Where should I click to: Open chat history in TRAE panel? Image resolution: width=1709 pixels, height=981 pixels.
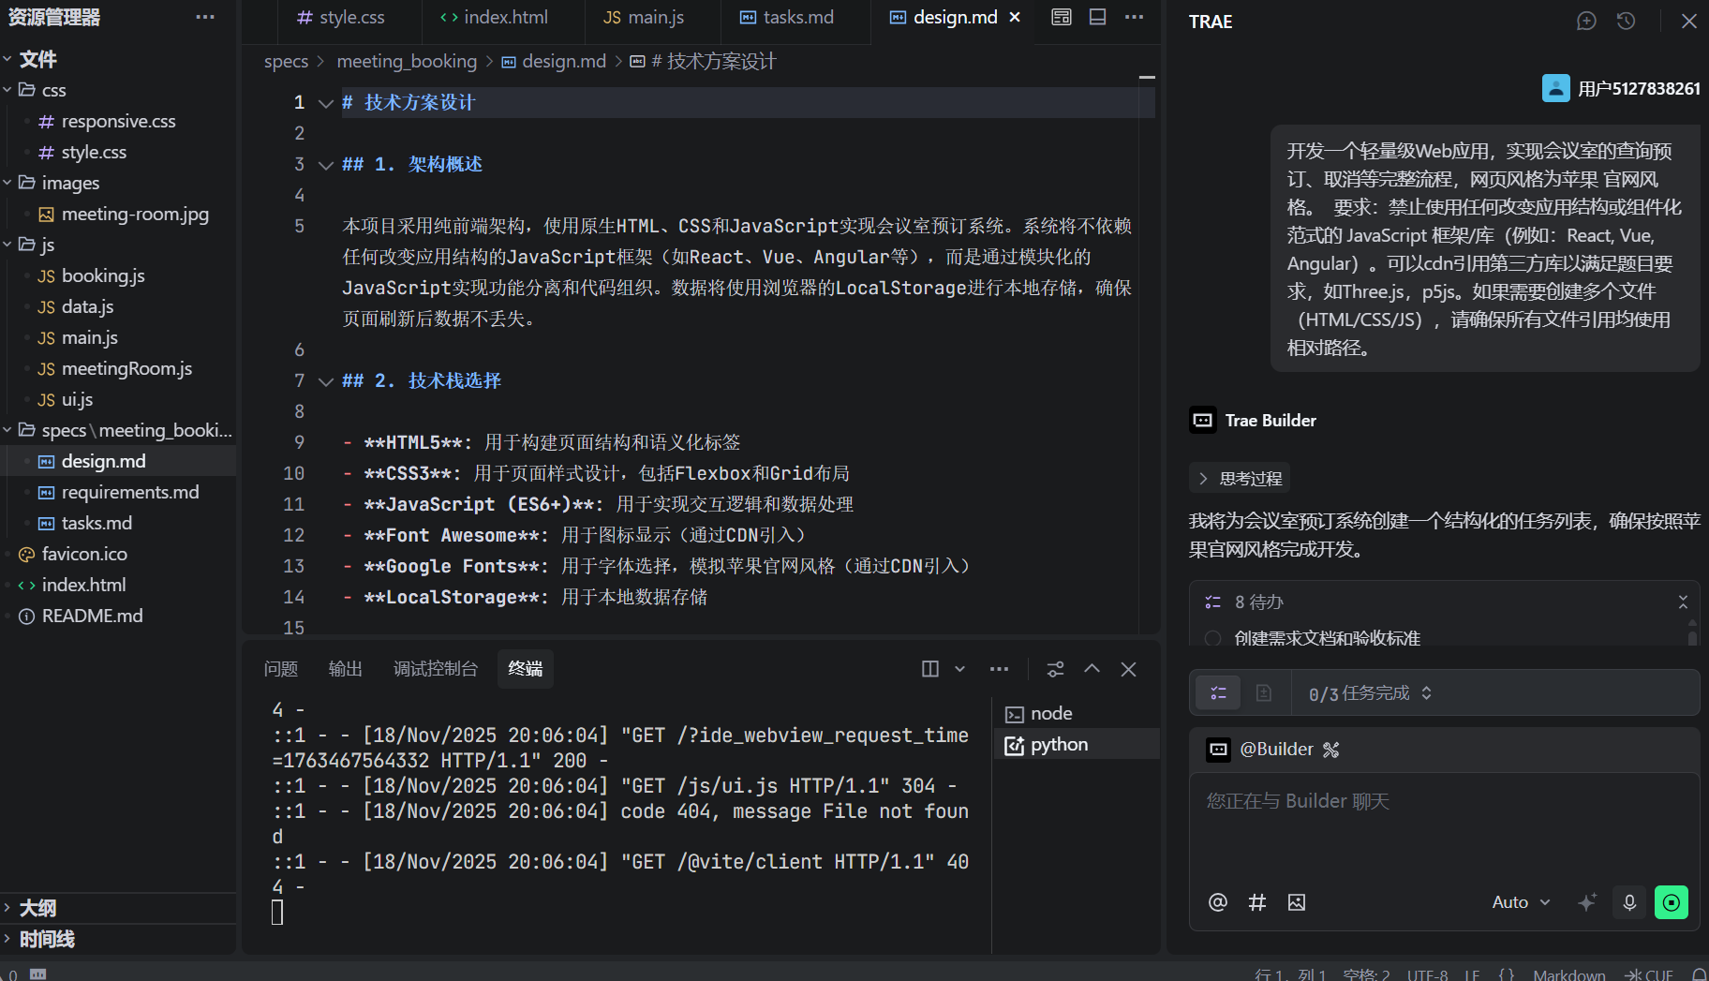[1626, 22]
